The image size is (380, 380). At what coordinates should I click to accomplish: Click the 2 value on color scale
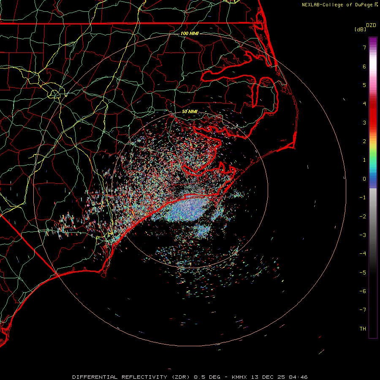point(364,141)
